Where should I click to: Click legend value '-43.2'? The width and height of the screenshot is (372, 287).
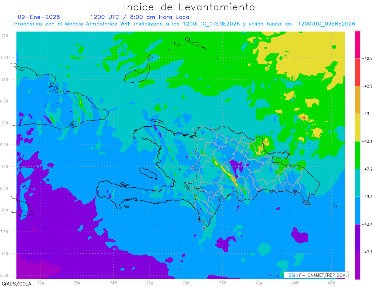pos(367,169)
